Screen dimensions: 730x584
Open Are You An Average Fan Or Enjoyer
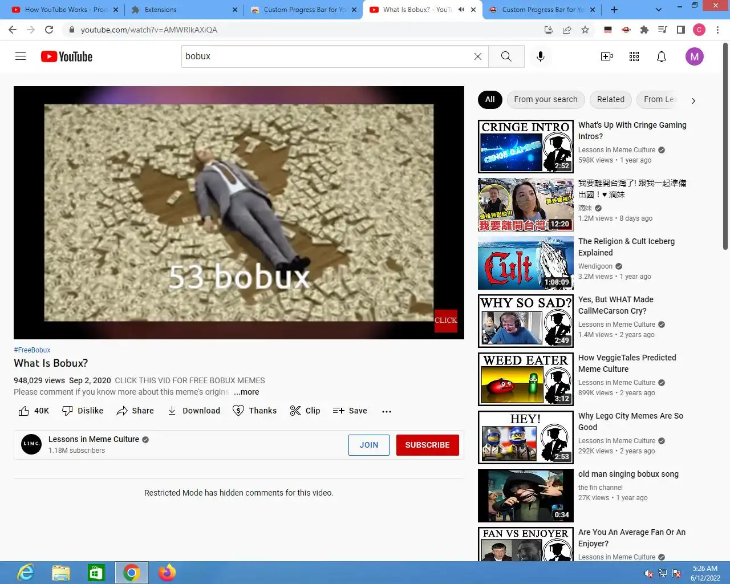point(632,538)
